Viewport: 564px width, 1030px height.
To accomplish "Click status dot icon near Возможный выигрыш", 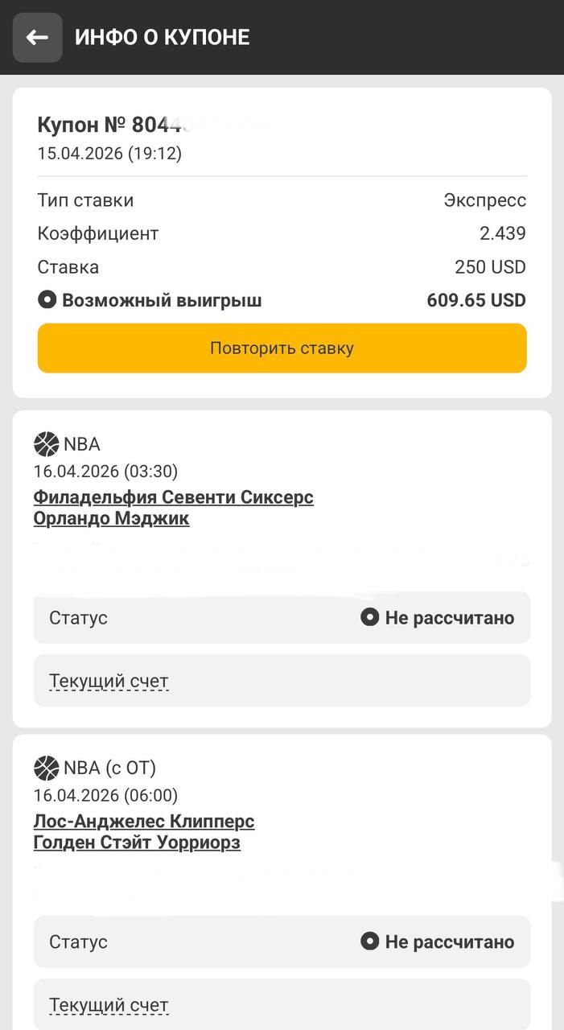I will [47, 301].
